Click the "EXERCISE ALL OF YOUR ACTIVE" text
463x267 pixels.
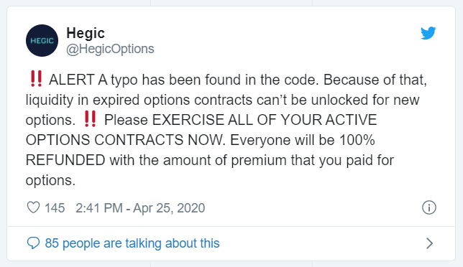(265, 120)
